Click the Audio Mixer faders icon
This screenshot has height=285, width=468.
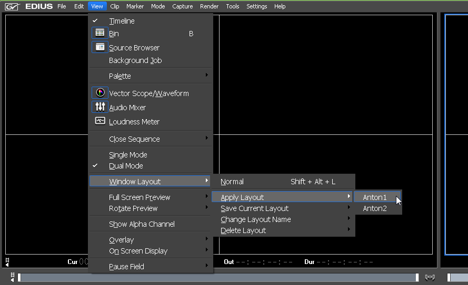tap(100, 107)
